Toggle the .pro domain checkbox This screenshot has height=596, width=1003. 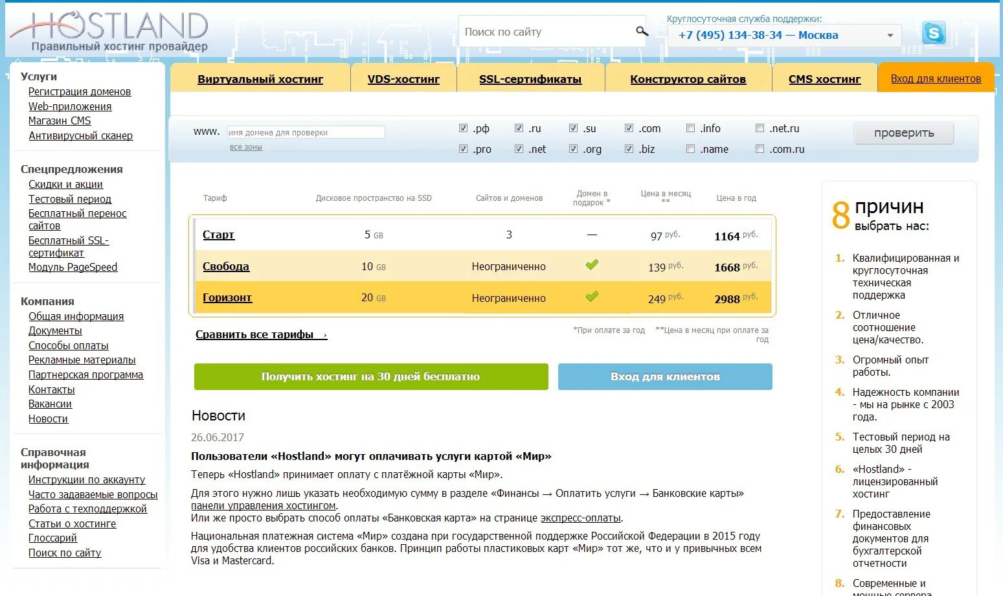pyautogui.click(x=463, y=149)
